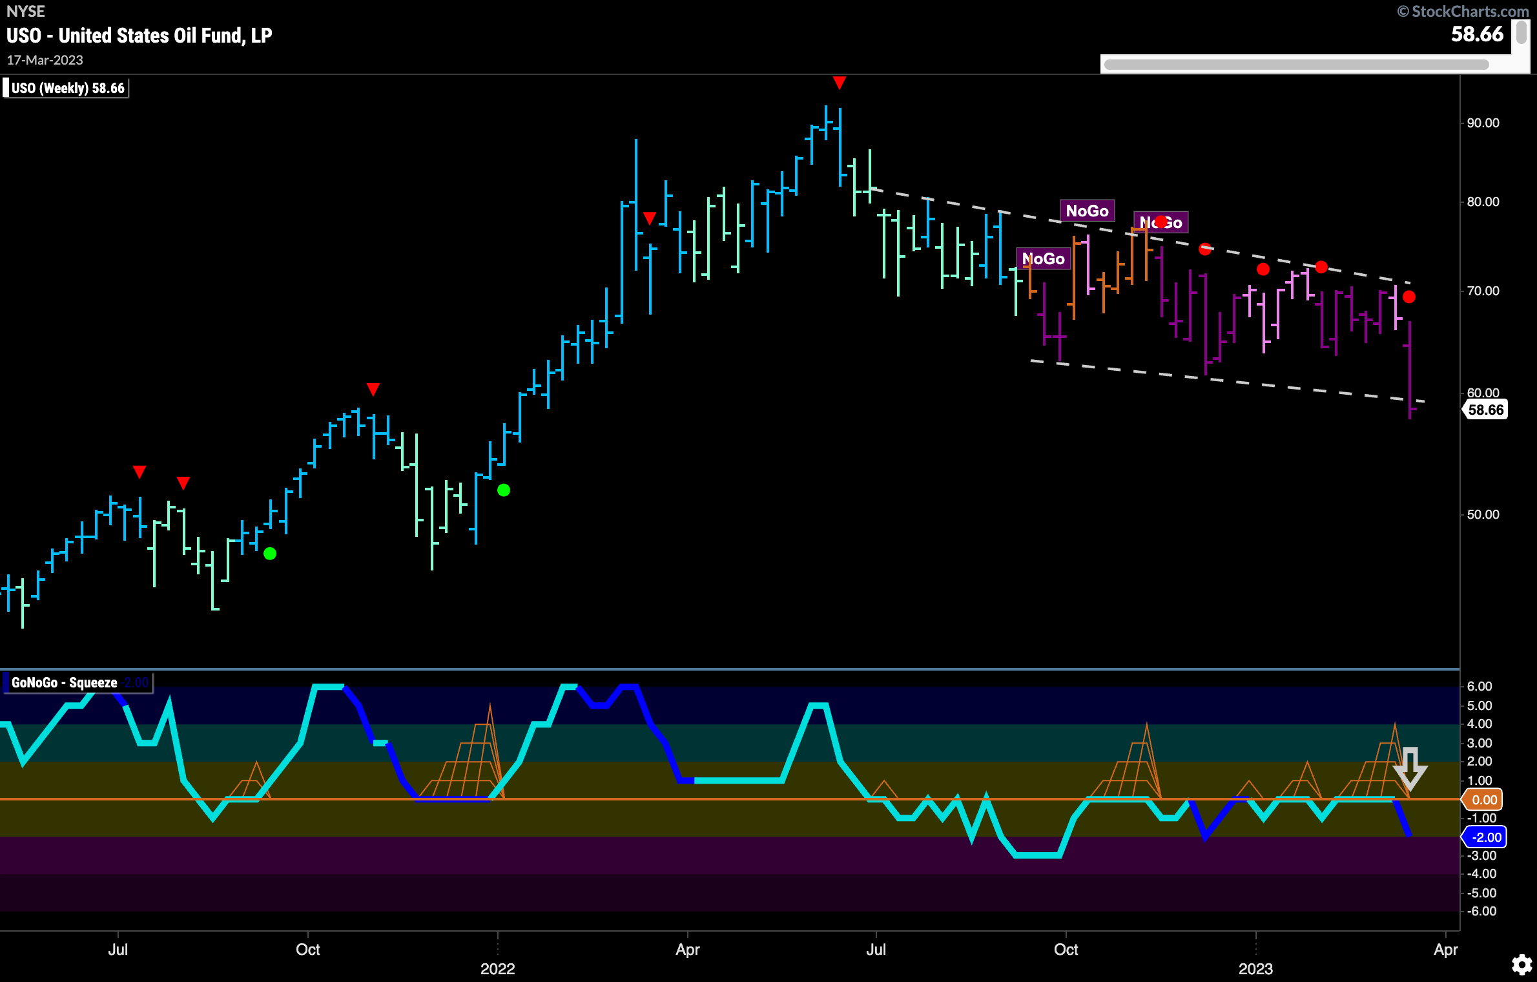Click the 2022 year label on time axis
This screenshot has width=1537, height=982.
click(x=497, y=968)
